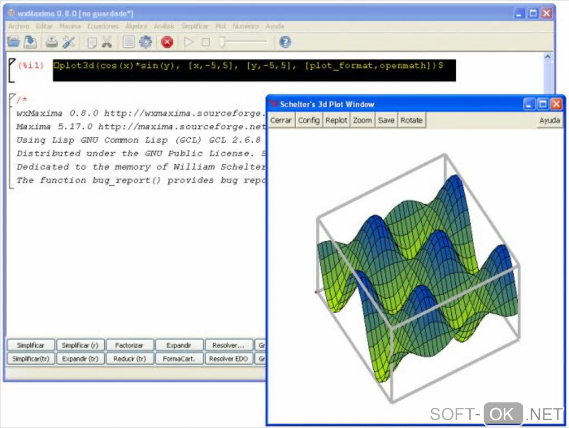This screenshot has width=569, height=428.
Task: Open the Simplificar menu
Action: click(195, 26)
